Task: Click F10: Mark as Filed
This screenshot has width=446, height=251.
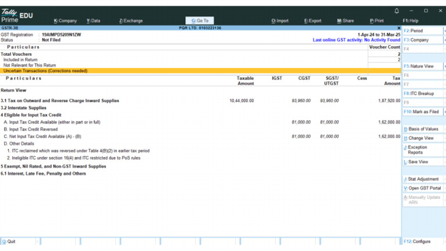Action: click(423, 111)
